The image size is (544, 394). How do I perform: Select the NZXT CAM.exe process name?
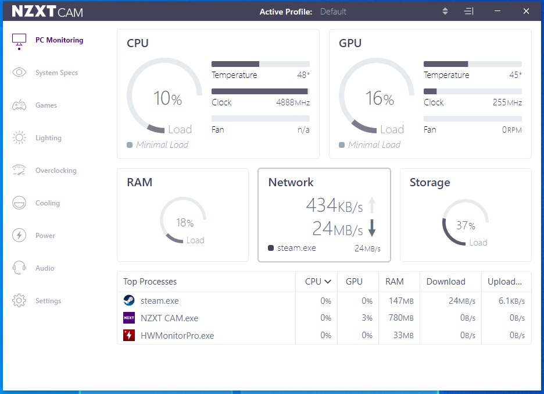tap(169, 318)
